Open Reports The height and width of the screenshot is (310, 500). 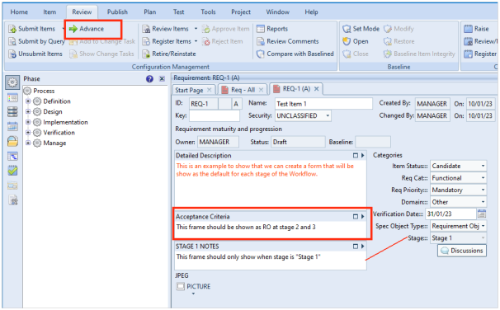pos(272,29)
